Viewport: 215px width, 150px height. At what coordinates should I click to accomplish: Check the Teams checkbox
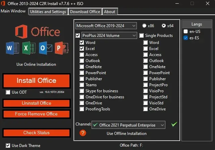(82, 85)
